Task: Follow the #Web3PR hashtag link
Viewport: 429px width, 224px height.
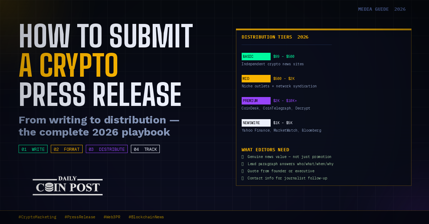Action: coord(112,217)
